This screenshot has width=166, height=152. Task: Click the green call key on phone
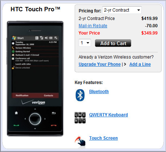16,125
